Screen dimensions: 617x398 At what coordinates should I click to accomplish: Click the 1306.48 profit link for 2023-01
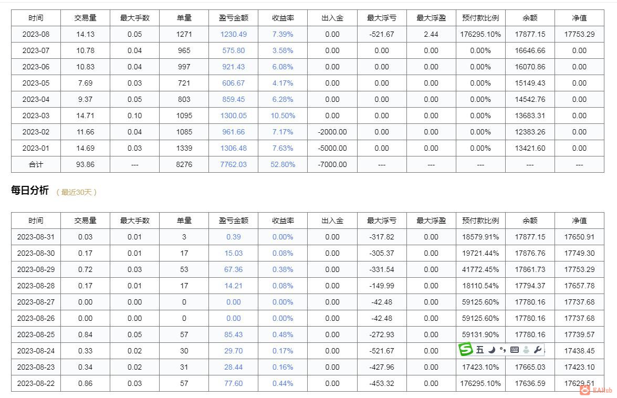233,148
